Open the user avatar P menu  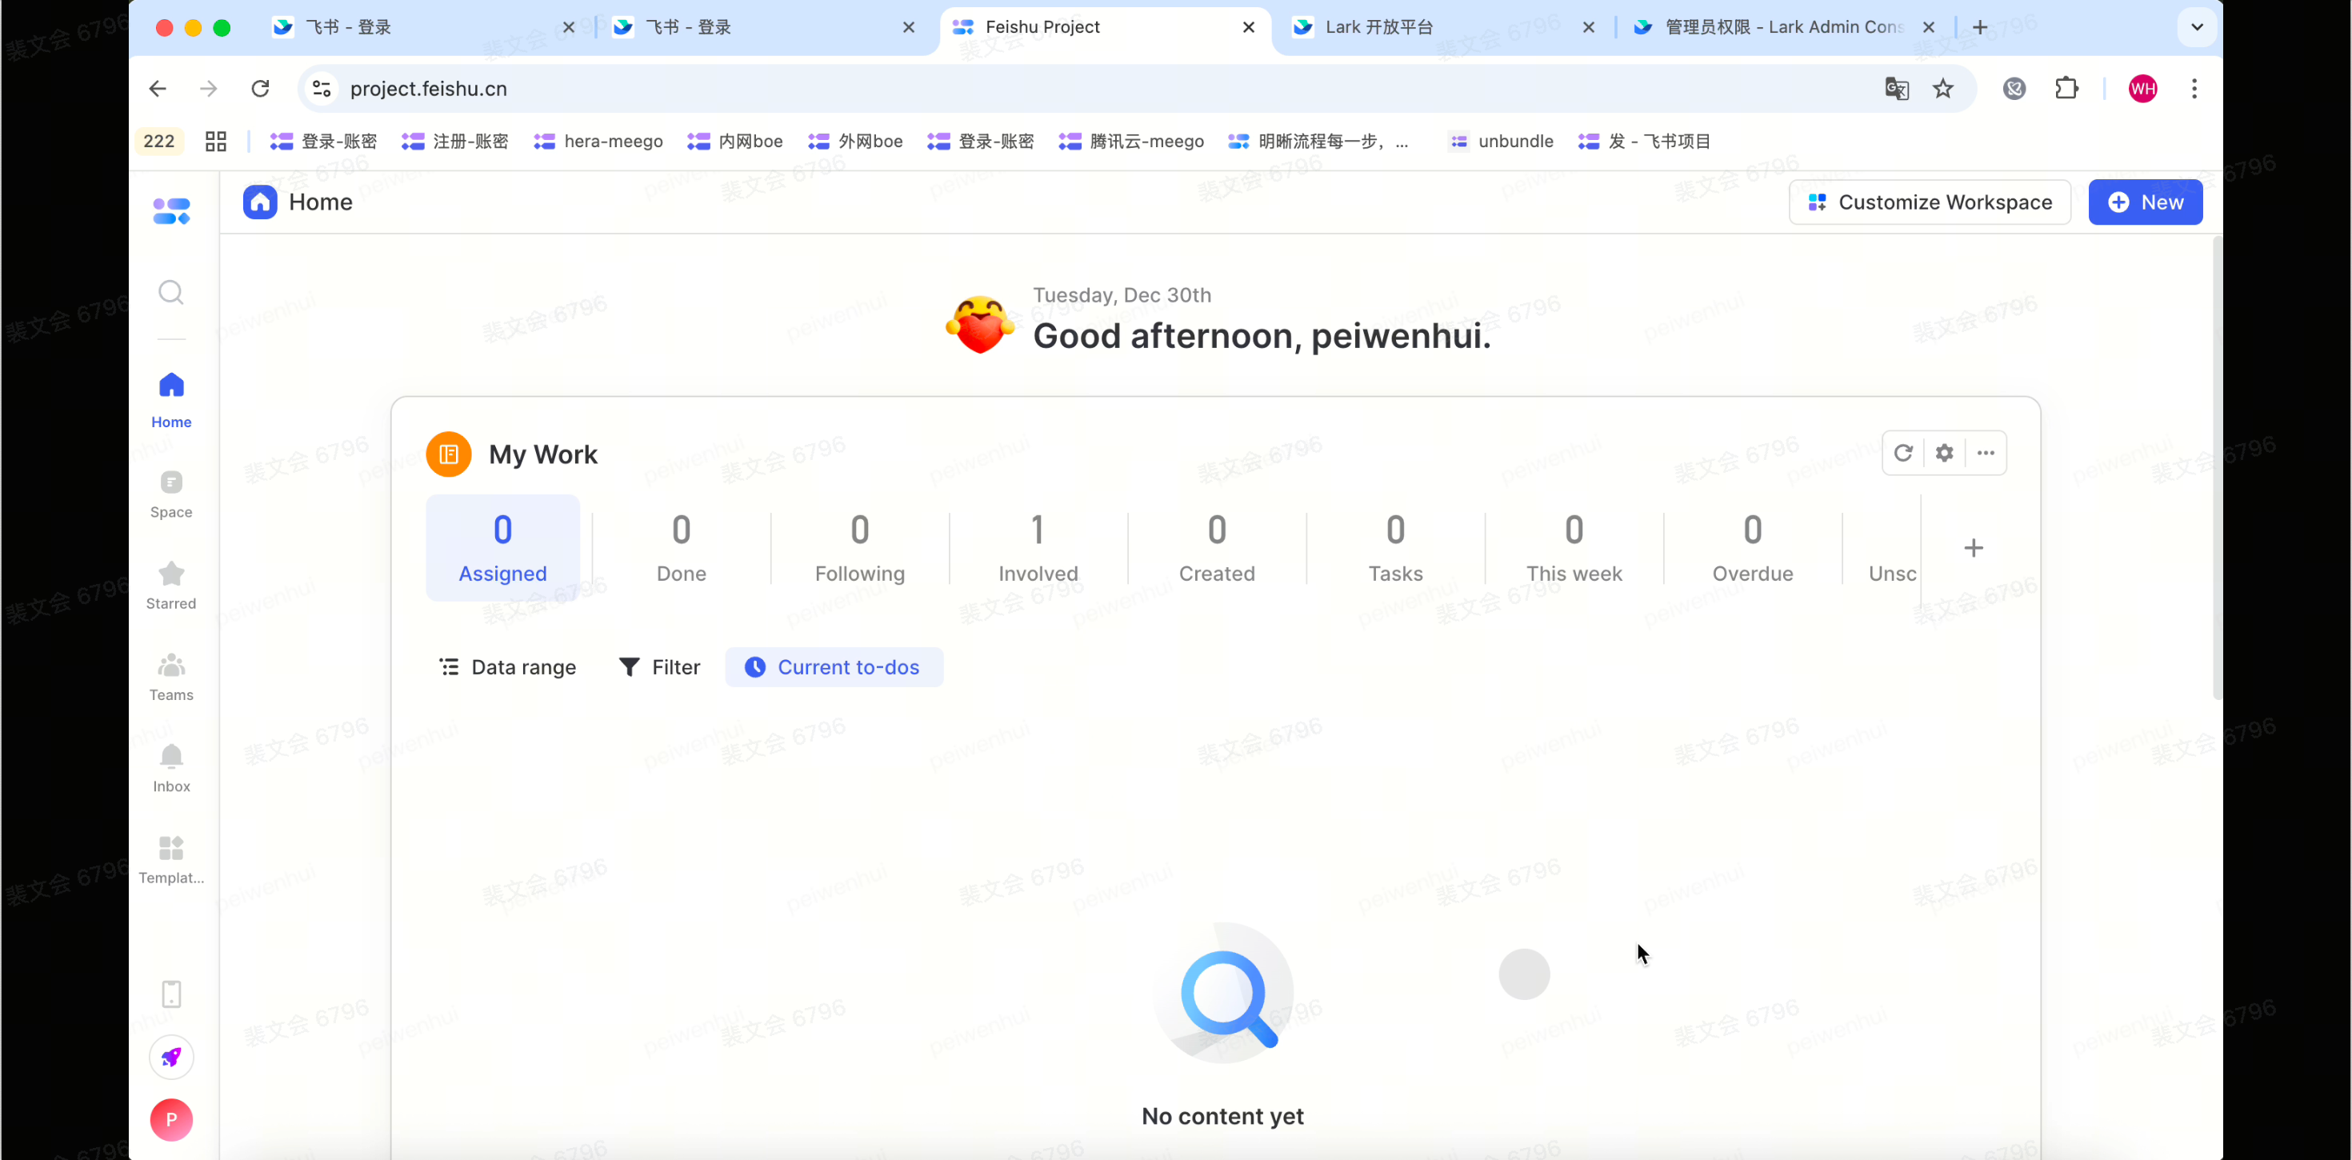pyautogui.click(x=172, y=1120)
